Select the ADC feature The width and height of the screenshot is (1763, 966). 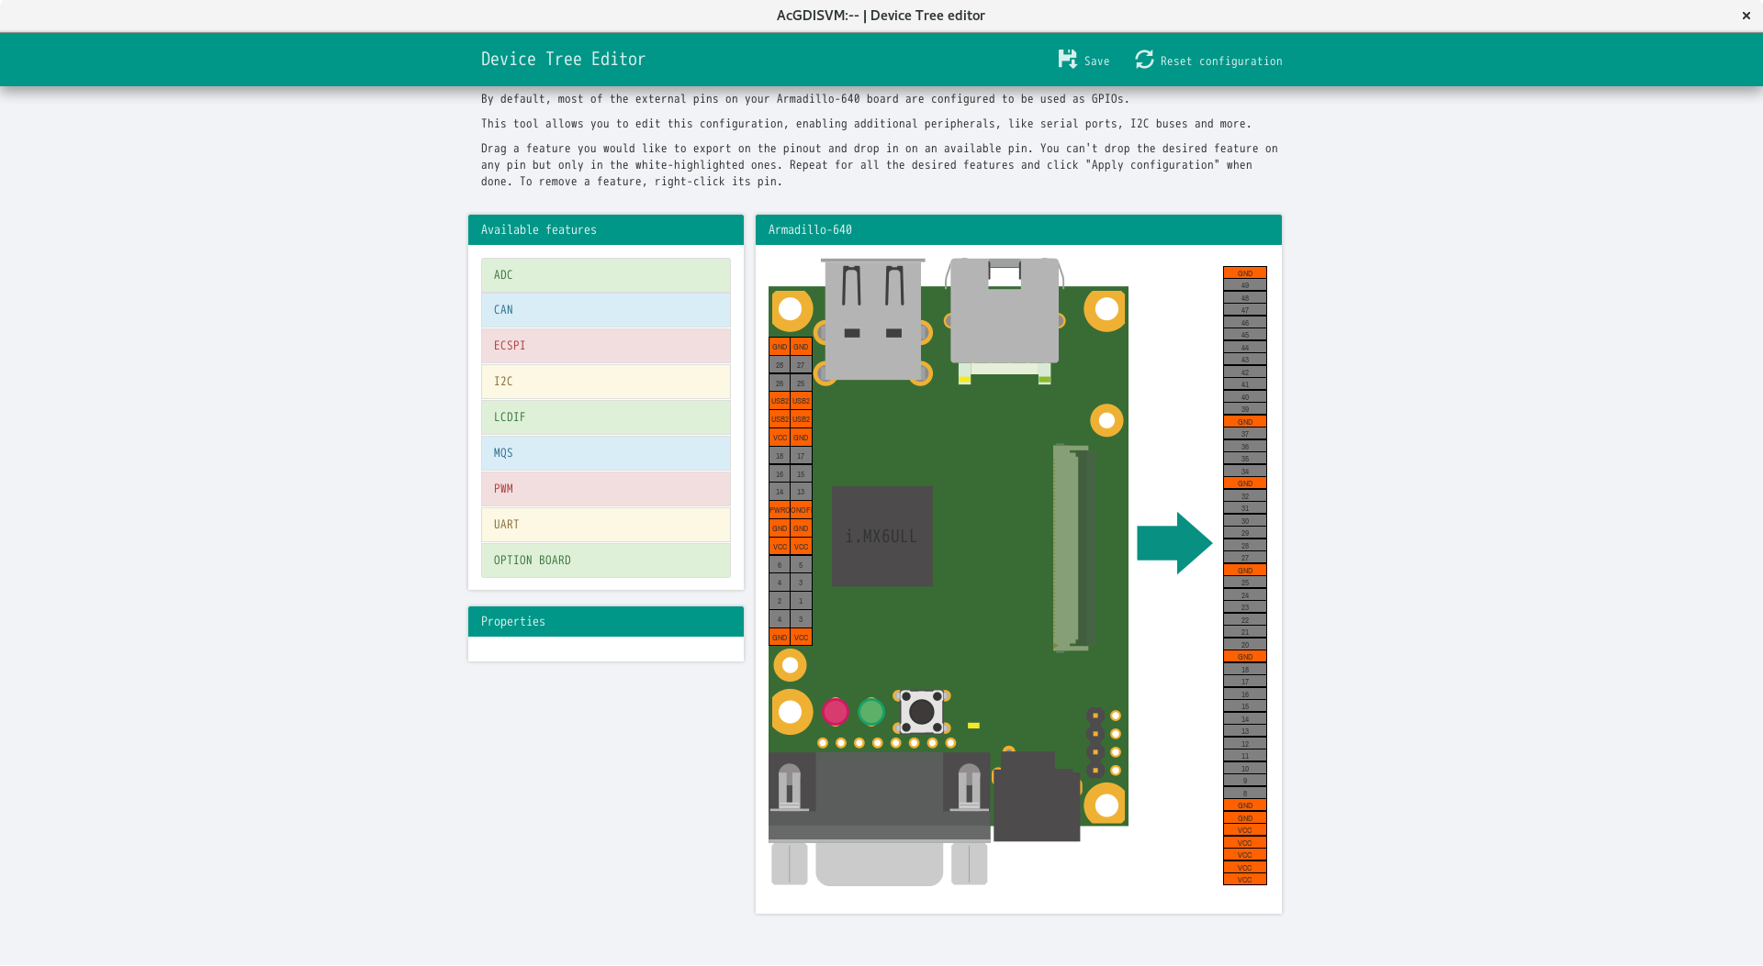click(605, 275)
